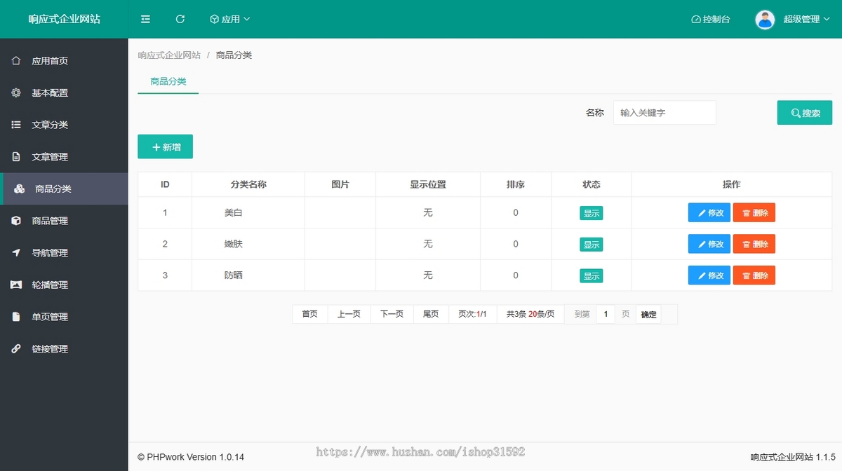Image resolution: width=842 pixels, height=471 pixels.
Task: Toggle the 显示 status for 防晒 row
Action: [x=591, y=276]
